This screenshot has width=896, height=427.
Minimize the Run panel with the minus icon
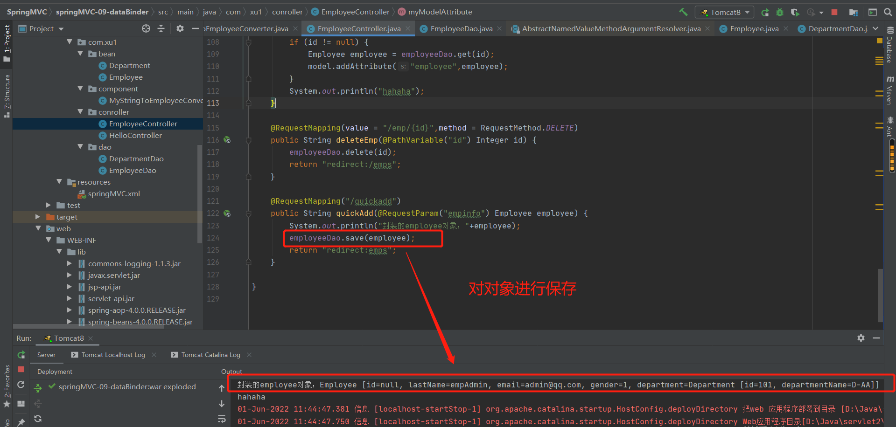click(876, 338)
